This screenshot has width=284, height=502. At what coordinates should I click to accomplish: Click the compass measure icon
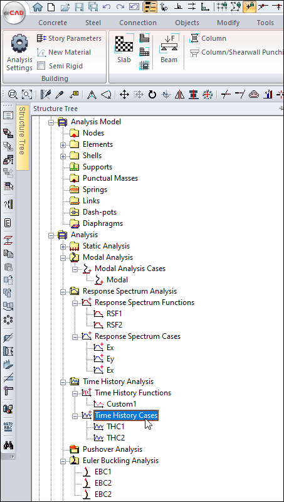click(x=92, y=95)
